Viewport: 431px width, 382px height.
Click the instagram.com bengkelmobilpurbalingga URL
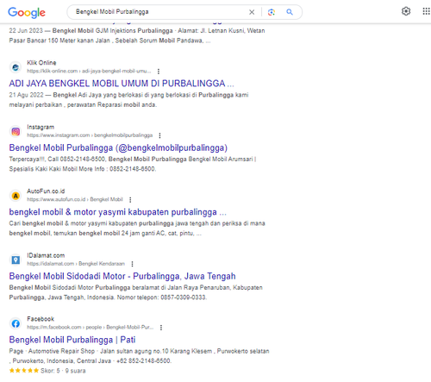click(x=90, y=135)
